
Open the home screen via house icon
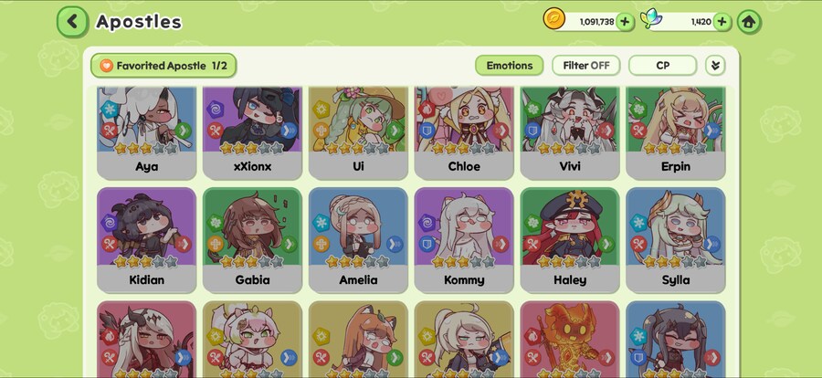[x=749, y=22]
